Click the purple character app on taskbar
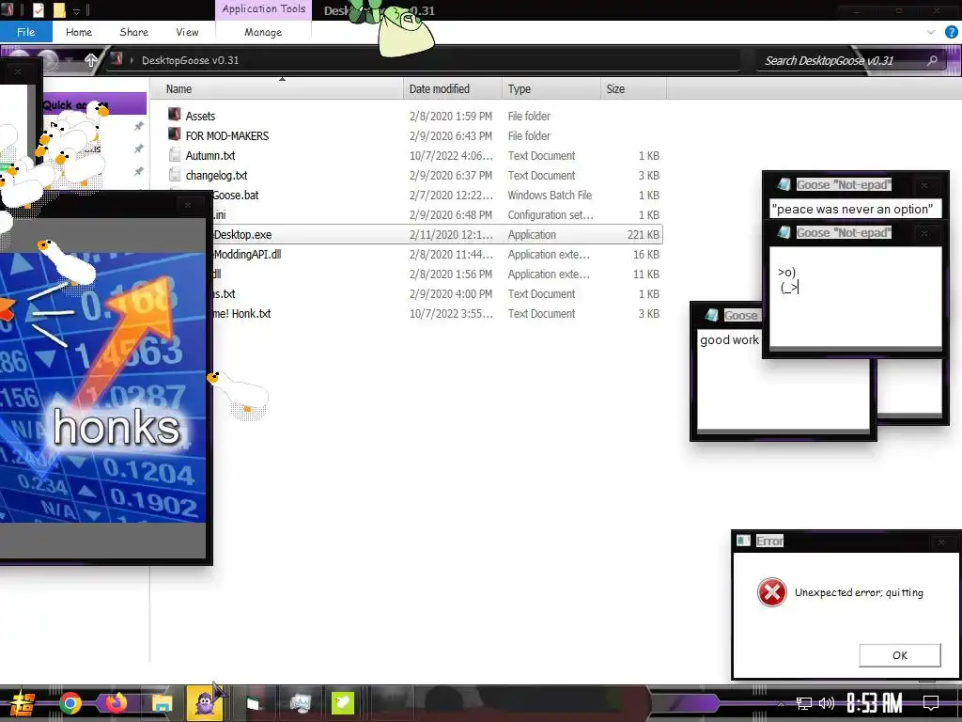 [x=204, y=703]
